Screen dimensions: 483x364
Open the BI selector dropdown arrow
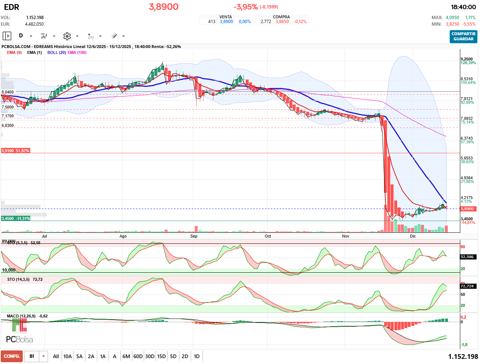[44, 356]
